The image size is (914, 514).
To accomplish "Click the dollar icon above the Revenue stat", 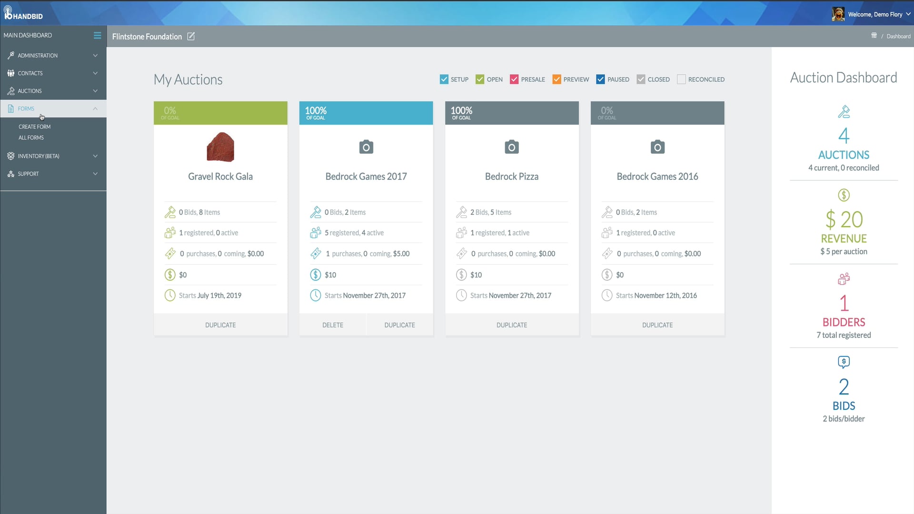I will [844, 195].
